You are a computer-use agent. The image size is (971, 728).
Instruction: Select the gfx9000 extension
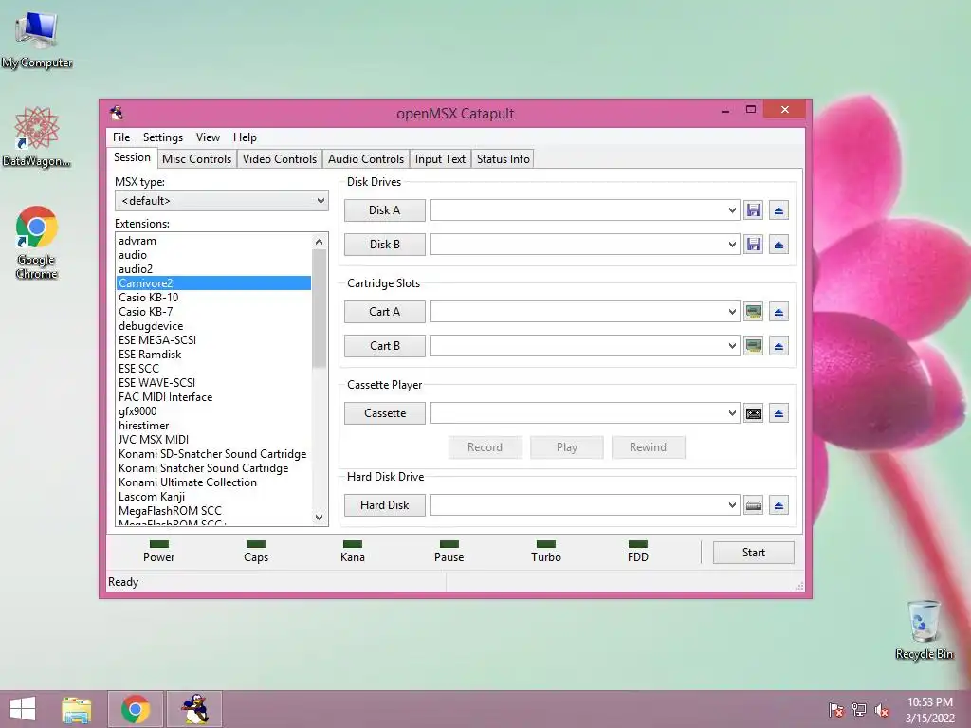[x=213, y=411]
